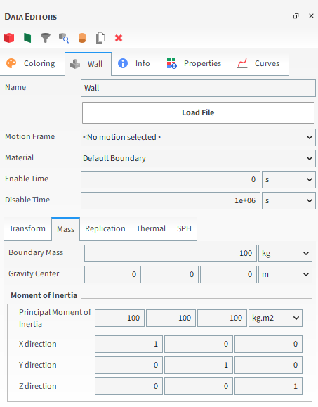Screen dimensions: 318x407
Task: Click the gray funnel filter icon
Action: coord(46,38)
